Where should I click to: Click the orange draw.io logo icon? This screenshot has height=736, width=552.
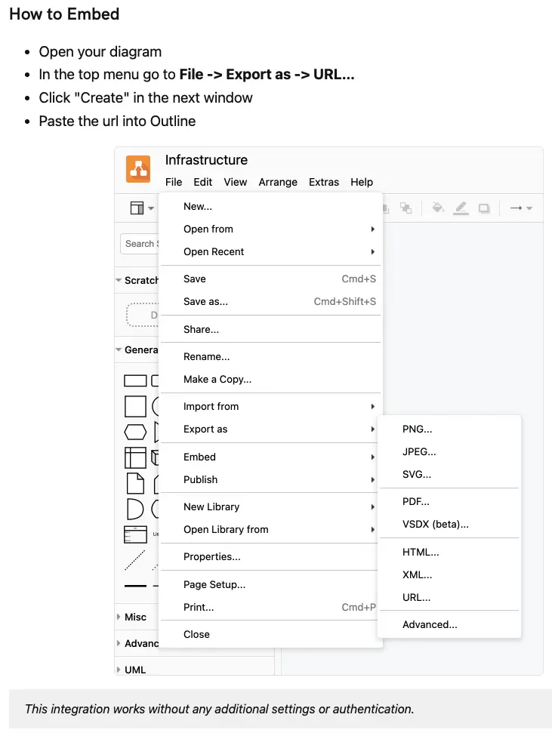[x=138, y=169]
